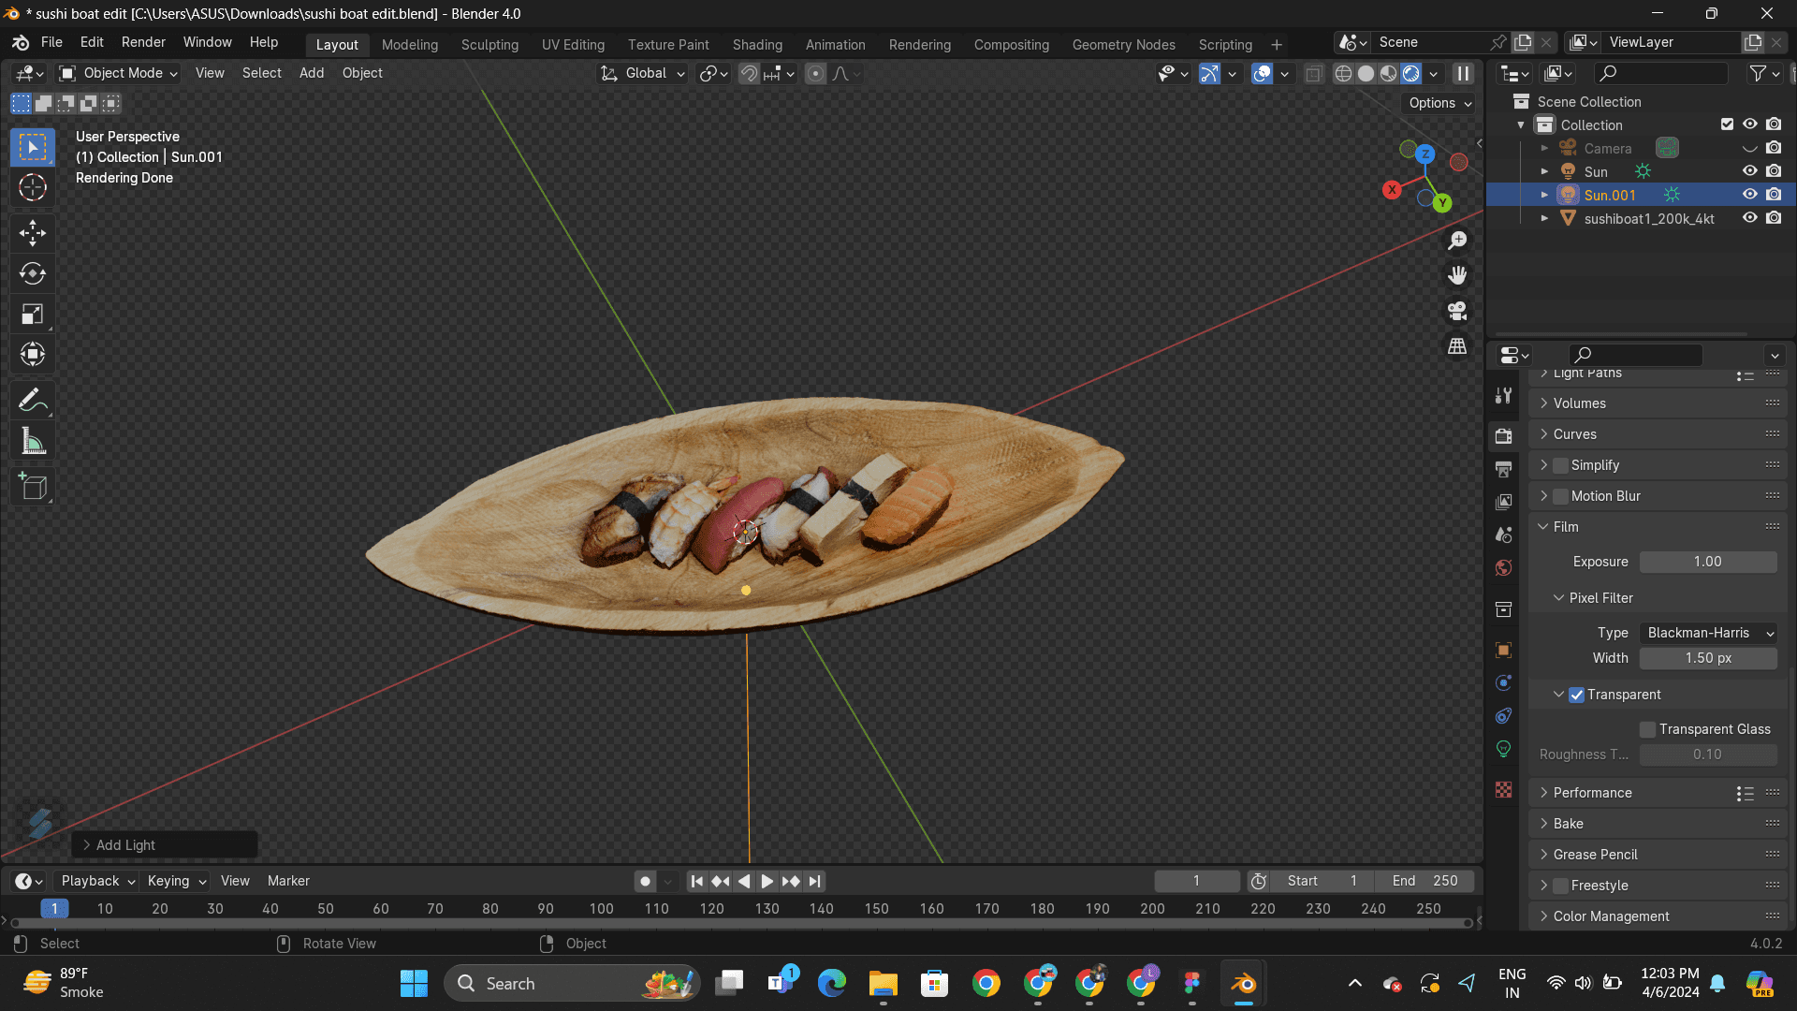Select the Scale tool
1797x1011 pixels.
point(33,315)
